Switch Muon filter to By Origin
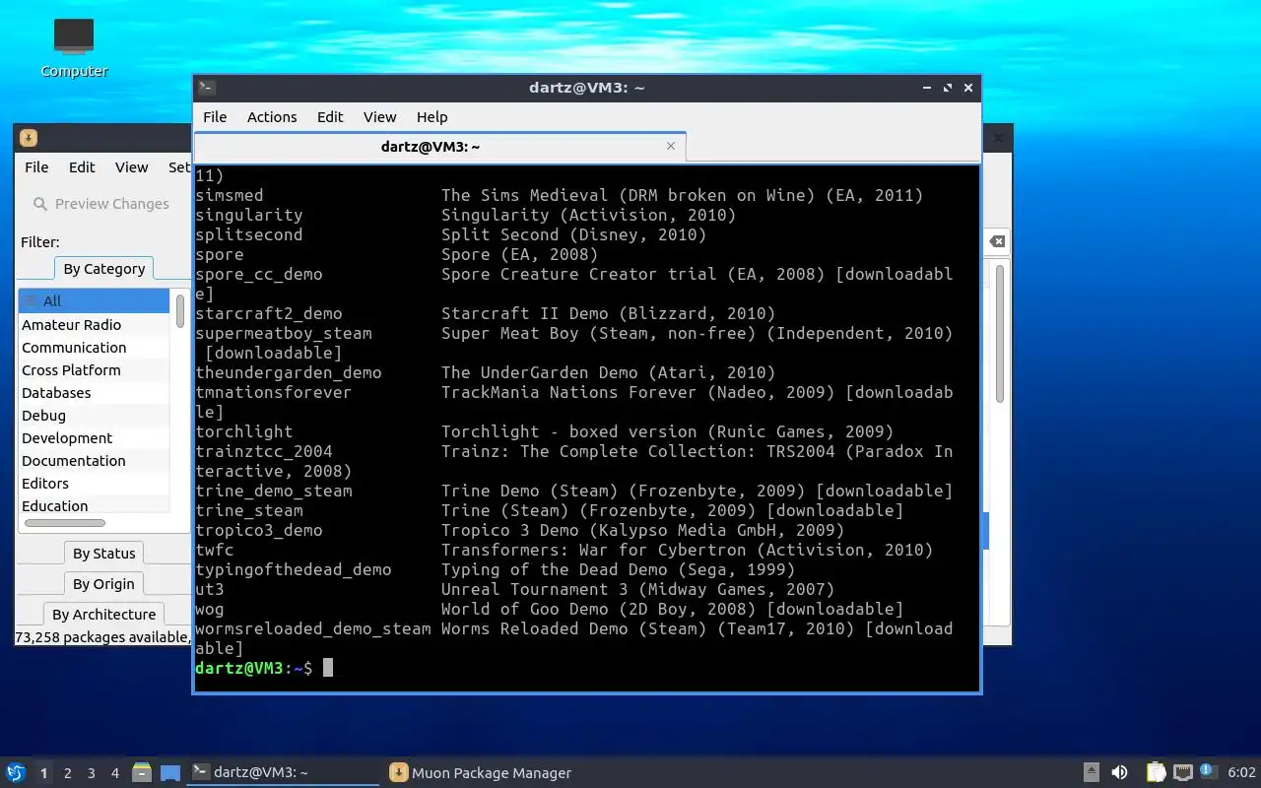1261x788 pixels. click(x=103, y=584)
